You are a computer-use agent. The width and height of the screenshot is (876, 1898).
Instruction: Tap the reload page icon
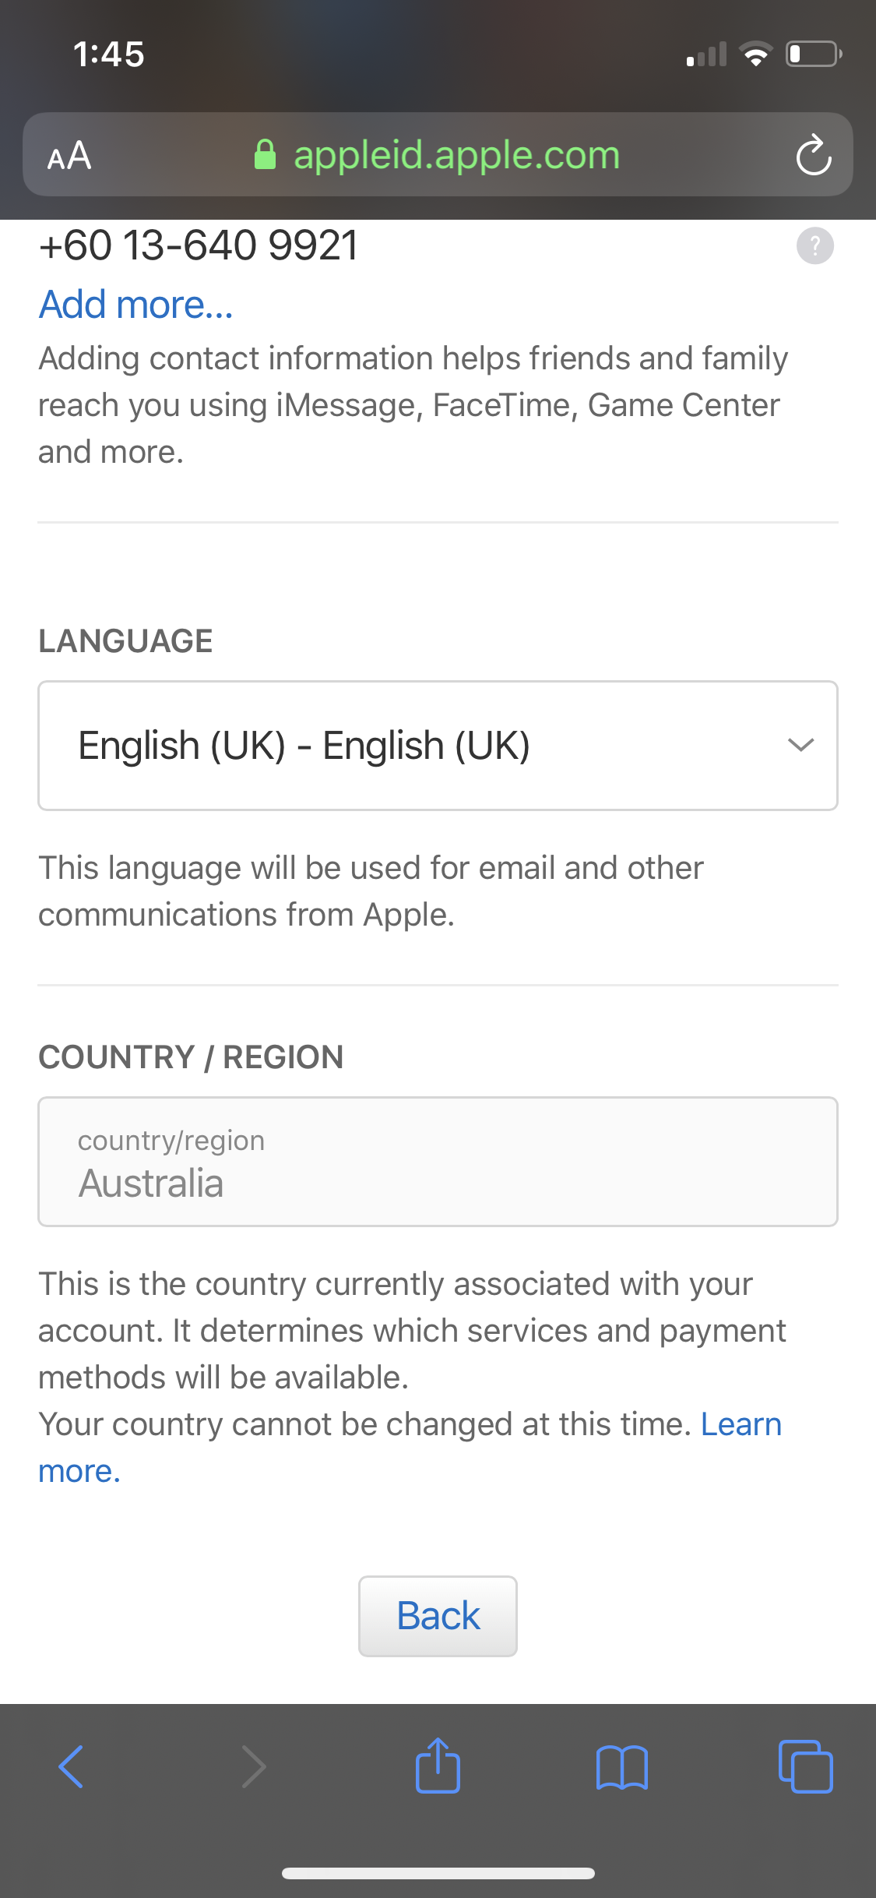(x=814, y=155)
